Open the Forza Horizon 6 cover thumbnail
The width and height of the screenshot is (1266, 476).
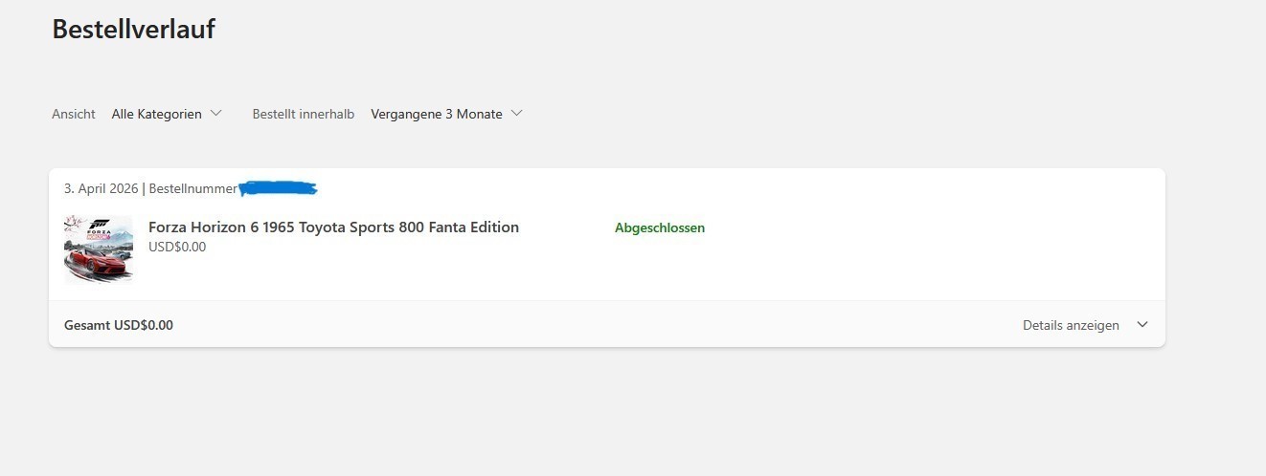pyautogui.click(x=99, y=249)
